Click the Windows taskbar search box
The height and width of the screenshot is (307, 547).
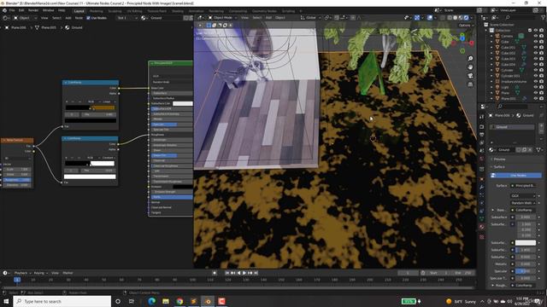coord(62,301)
